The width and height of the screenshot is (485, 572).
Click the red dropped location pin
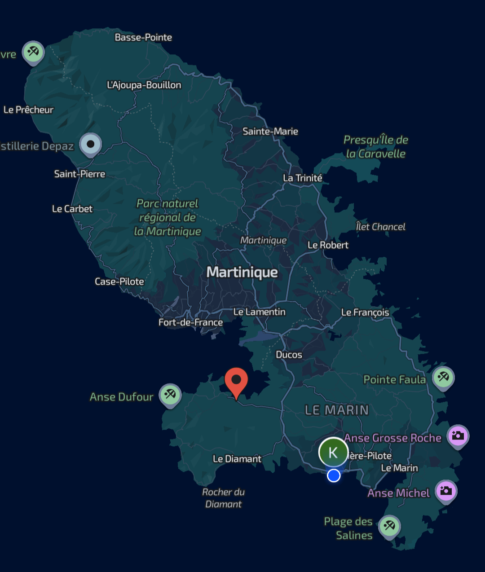(236, 381)
